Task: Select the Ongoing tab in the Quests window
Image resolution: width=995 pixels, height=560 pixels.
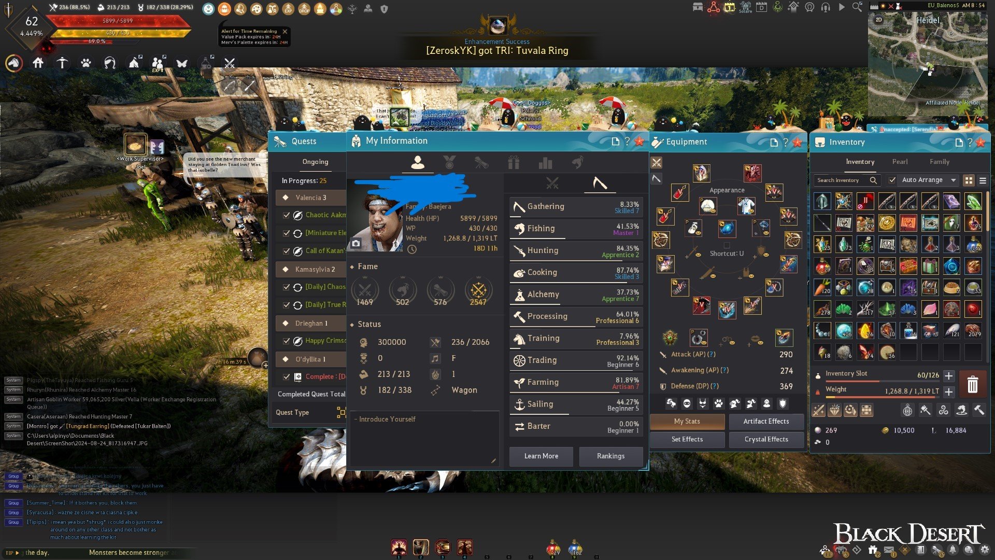Action: (x=315, y=162)
